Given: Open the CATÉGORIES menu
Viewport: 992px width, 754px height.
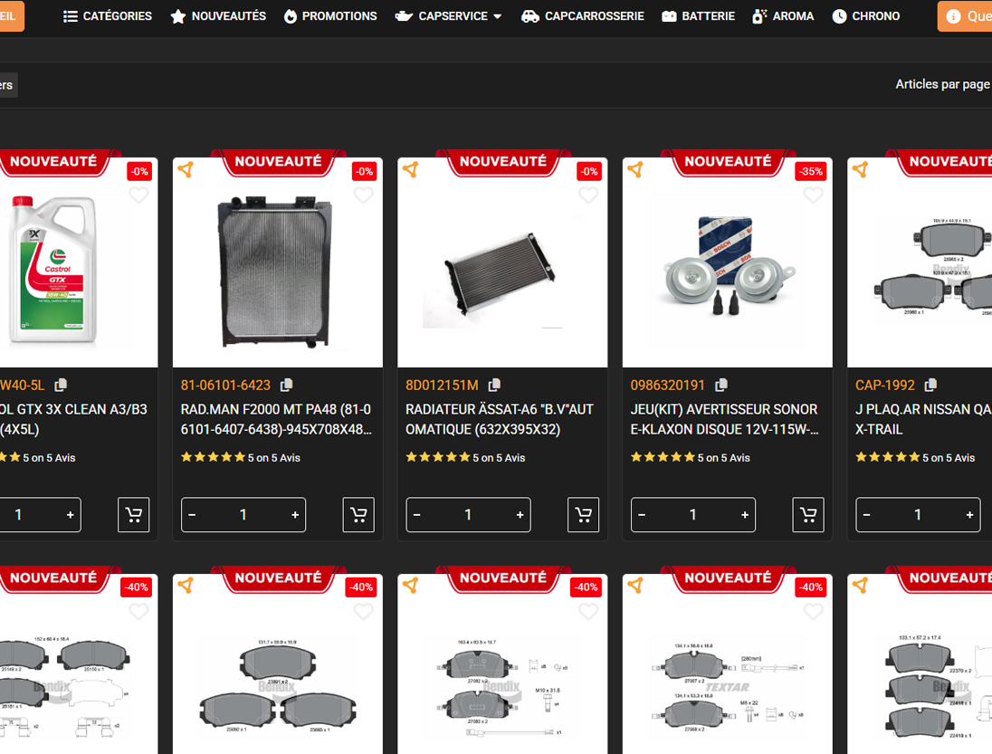Looking at the screenshot, I should 108,16.
